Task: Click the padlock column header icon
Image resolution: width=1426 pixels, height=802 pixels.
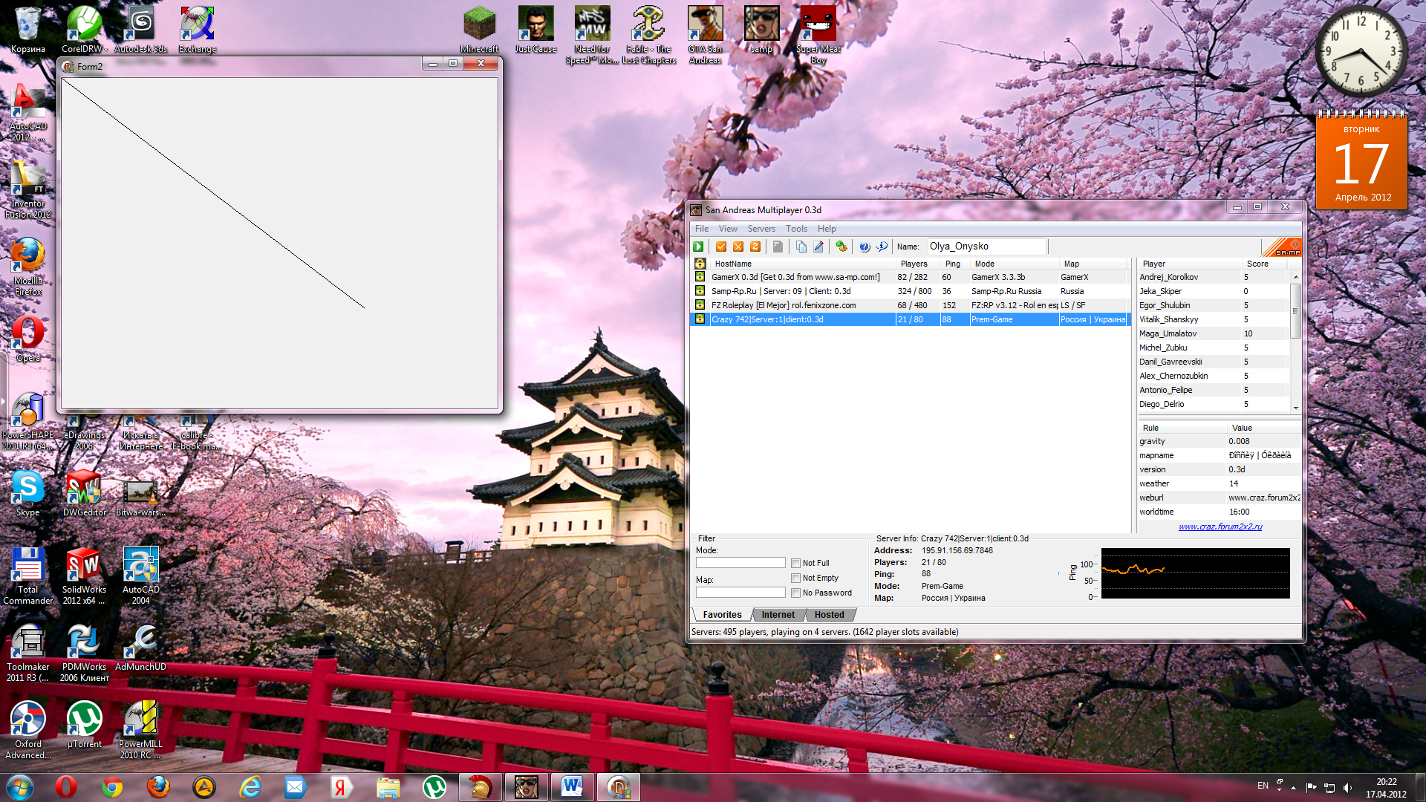Action: pos(700,264)
